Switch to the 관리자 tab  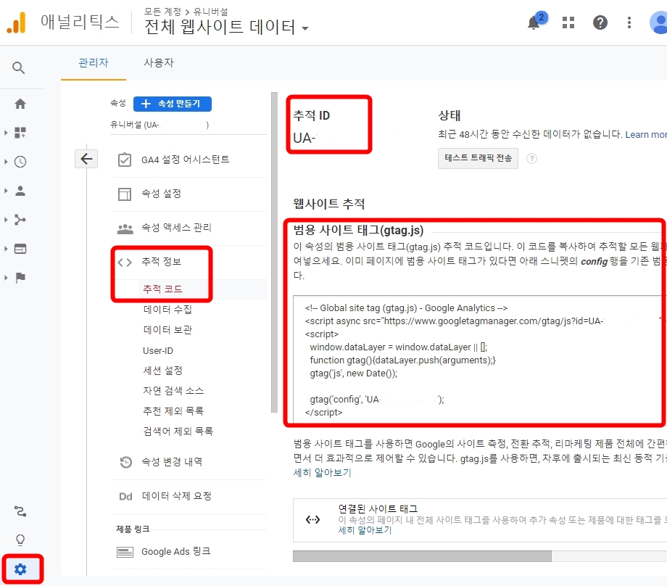pos(94,63)
